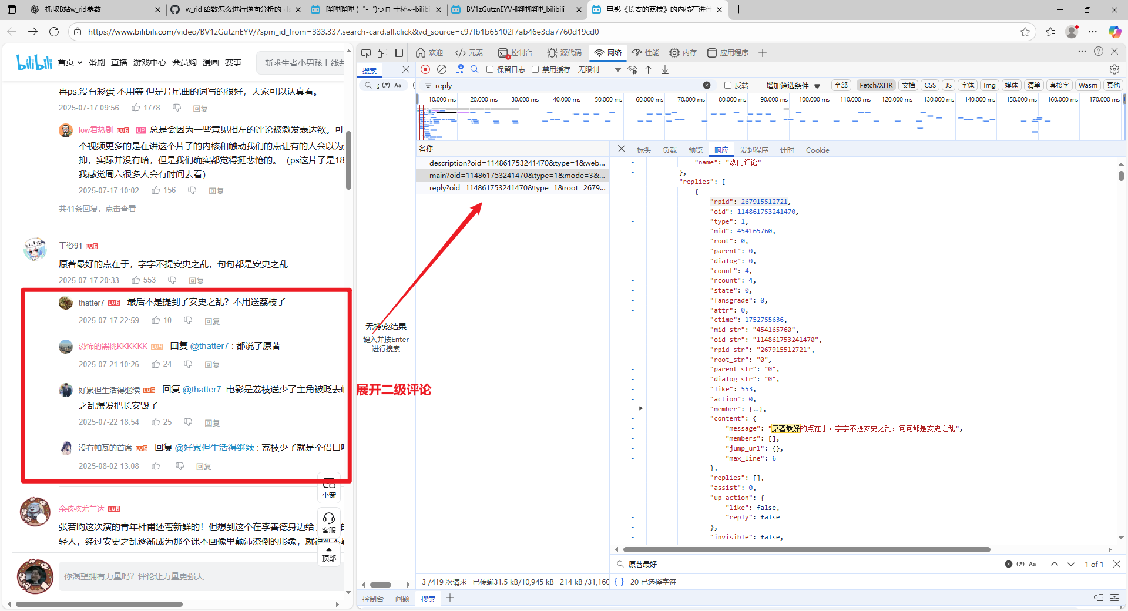Open the 游戏中心 link in Bilibili nav

[150, 62]
